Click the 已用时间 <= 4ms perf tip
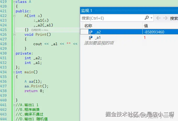The height and width of the screenshot is (121, 178). coord(40,30)
